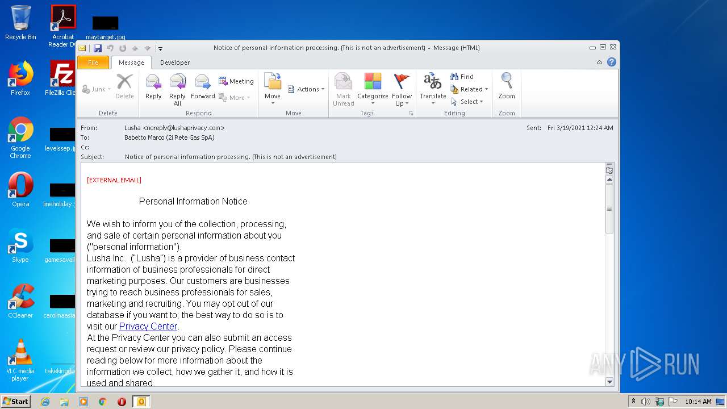Select the Recycle Bin desktop icon
Viewport: 727px width, 409px height.
20,23
